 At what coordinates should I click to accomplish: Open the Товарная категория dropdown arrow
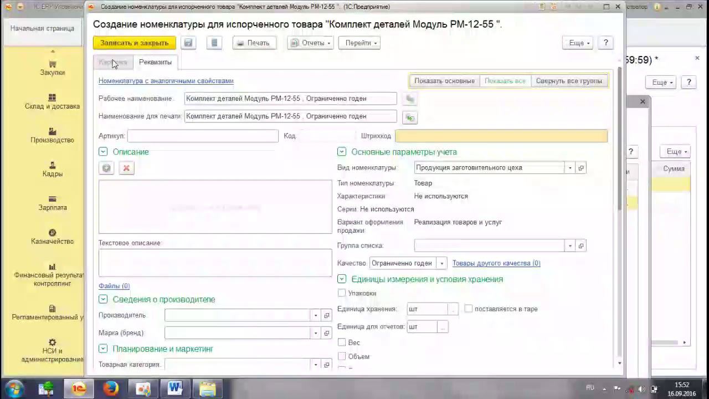pos(316,365)
